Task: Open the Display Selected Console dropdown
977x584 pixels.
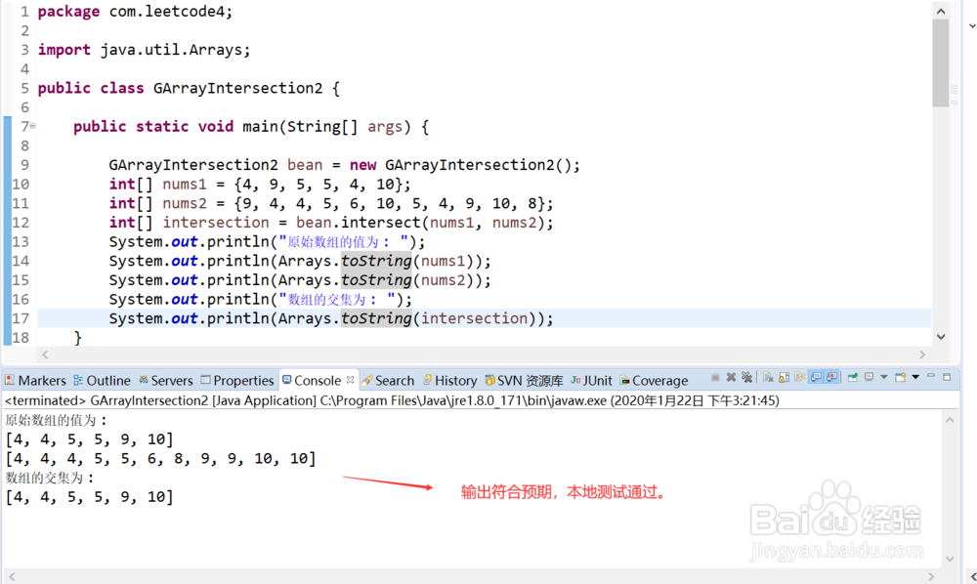Action: click(x=883, y=379)
